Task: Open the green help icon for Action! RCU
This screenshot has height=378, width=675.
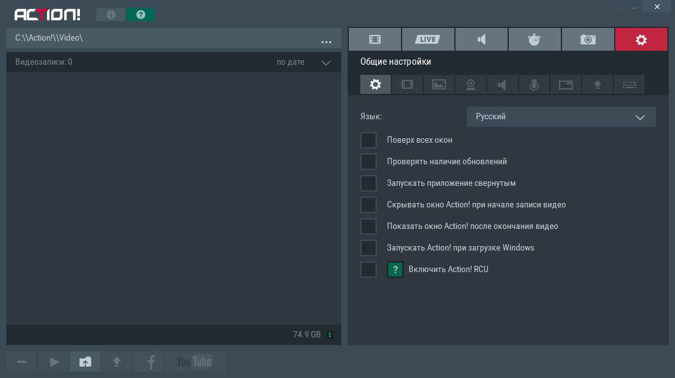Action: [395, 270]
